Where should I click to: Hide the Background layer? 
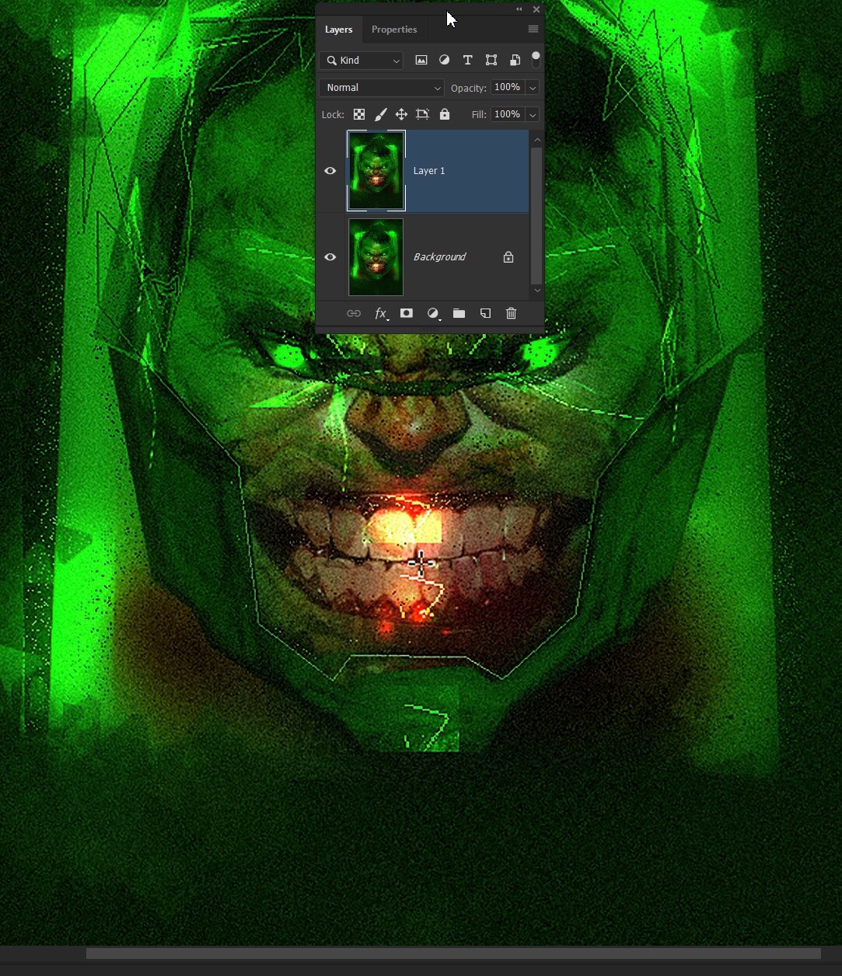(330, 256)
